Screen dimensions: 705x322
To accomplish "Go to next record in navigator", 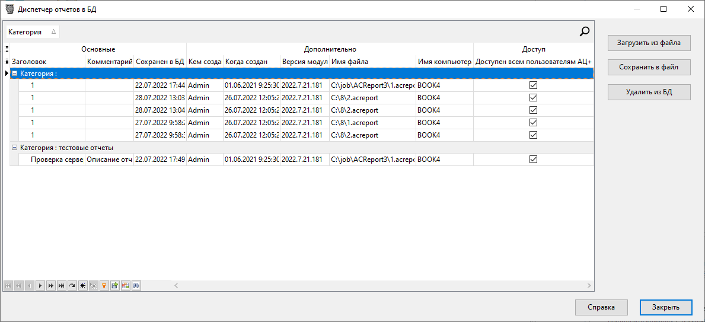I will pos(40,286).
